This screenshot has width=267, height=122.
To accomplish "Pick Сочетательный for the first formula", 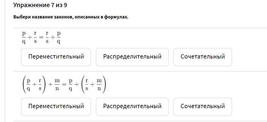I will click(203, 57).
